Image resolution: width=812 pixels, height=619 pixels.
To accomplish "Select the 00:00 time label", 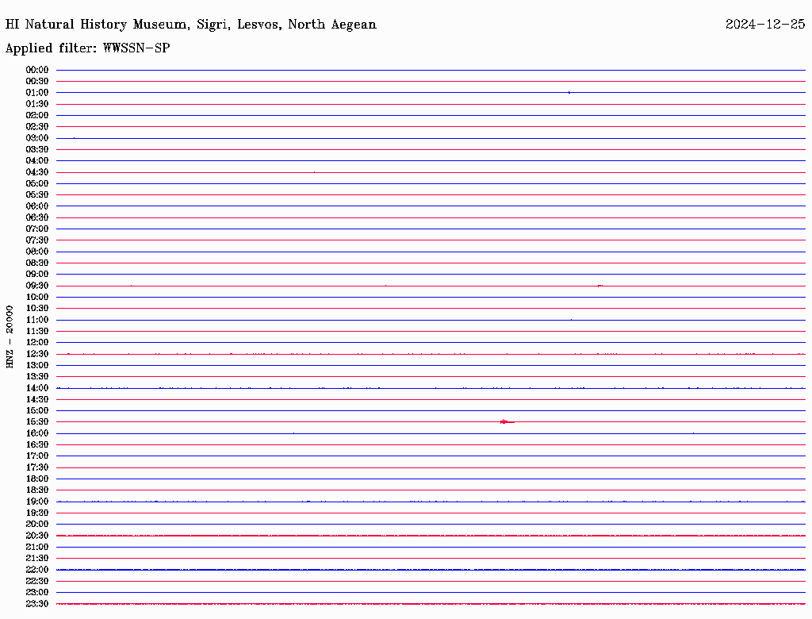I will (37, 70).
